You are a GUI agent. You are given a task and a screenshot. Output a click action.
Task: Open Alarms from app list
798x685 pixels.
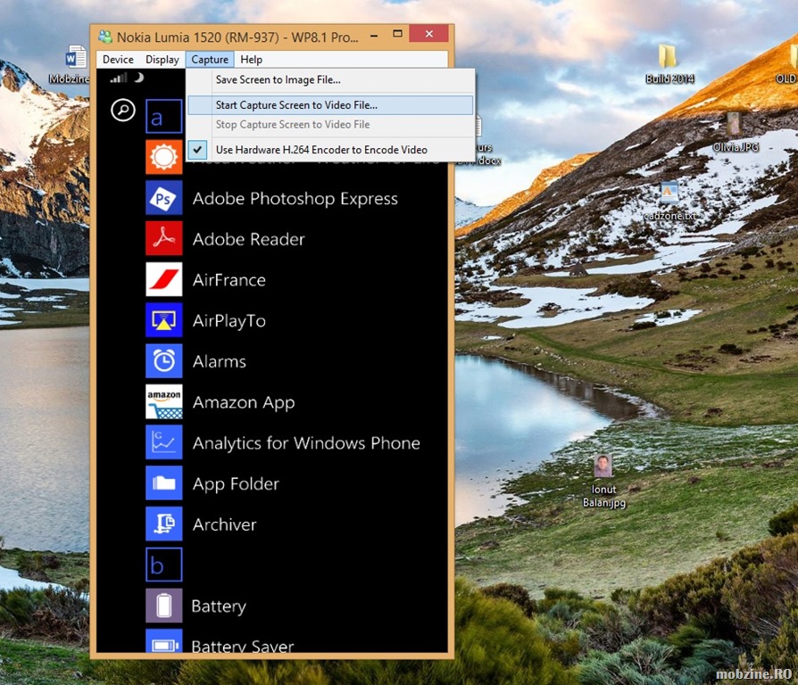(220, 361)
